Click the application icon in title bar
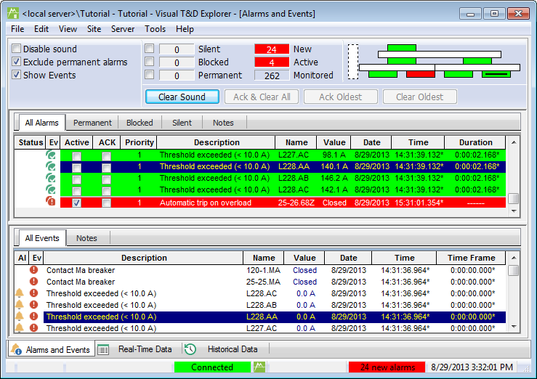The height and width of the screenshot is (379, 537). click(x=13, y=14)
